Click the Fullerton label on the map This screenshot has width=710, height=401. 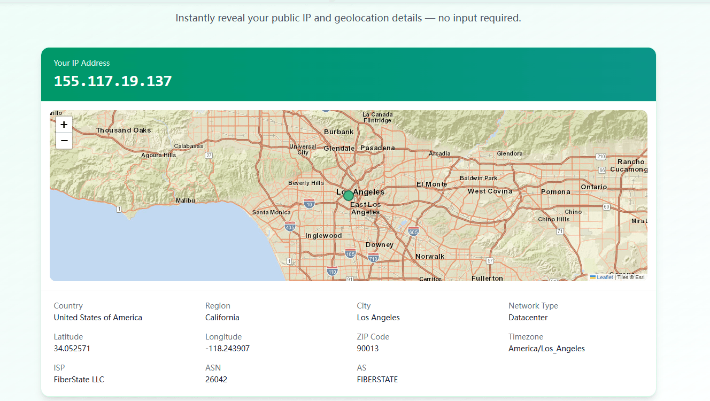[x=487, y=278]
